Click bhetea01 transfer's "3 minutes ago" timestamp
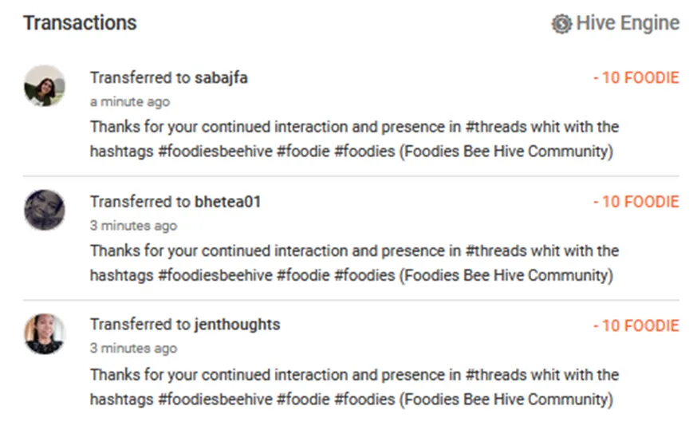Screen dimensions: 693x422 coord(133,226)
